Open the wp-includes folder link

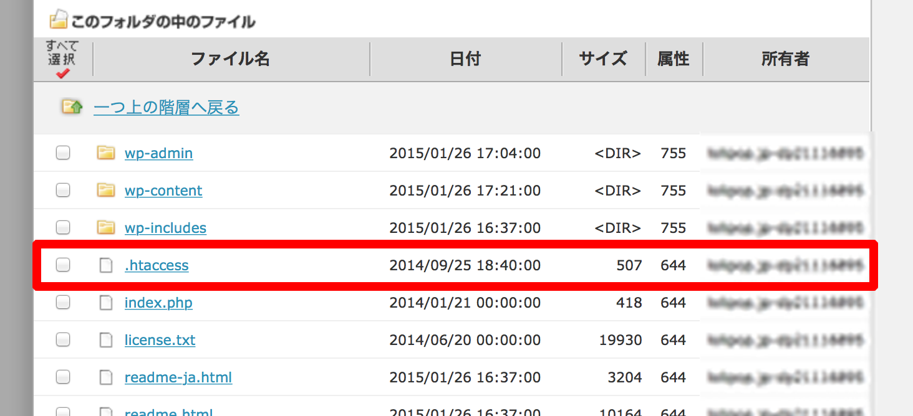pyautogui.click(x=165, y=228)
